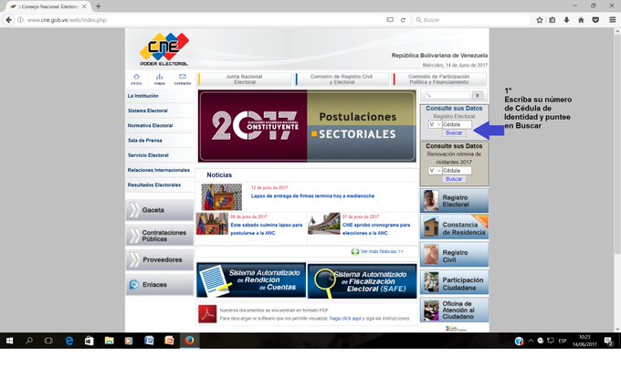Click the mapa sitemap icon
This screenshot has width=621, height=390.
pyautogui.click(x=159, y=77)
